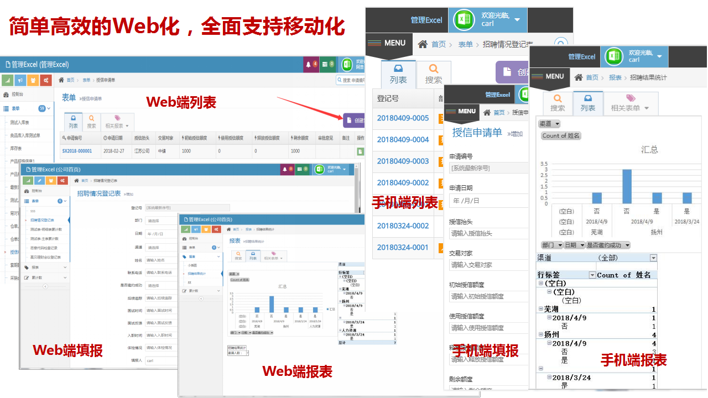Click orange users icon in 招聘结果统计 web report window
Screen dimensions: 708x398
click(206, 229)
